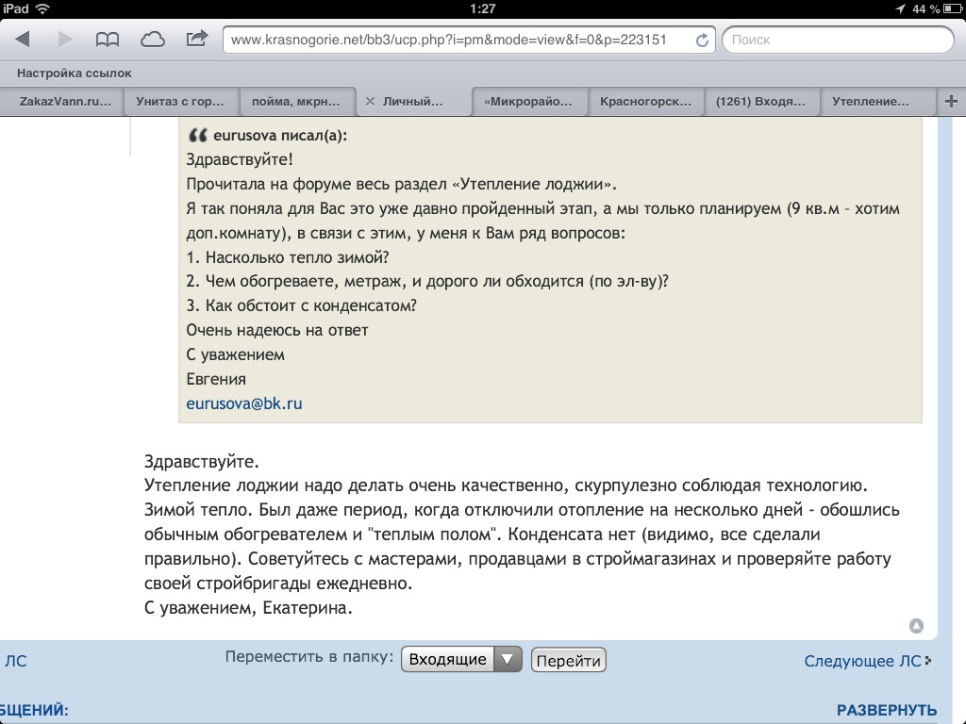Tap the Поиск search field
Image resolution: width=966 pixels, height=724 pixels.
click(x=838, y=41)
